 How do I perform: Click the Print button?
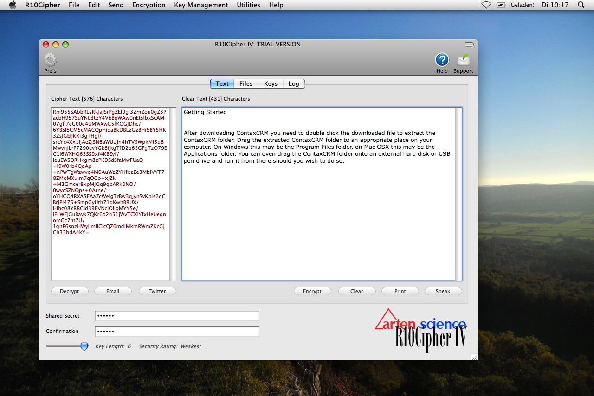click(400, 291)
